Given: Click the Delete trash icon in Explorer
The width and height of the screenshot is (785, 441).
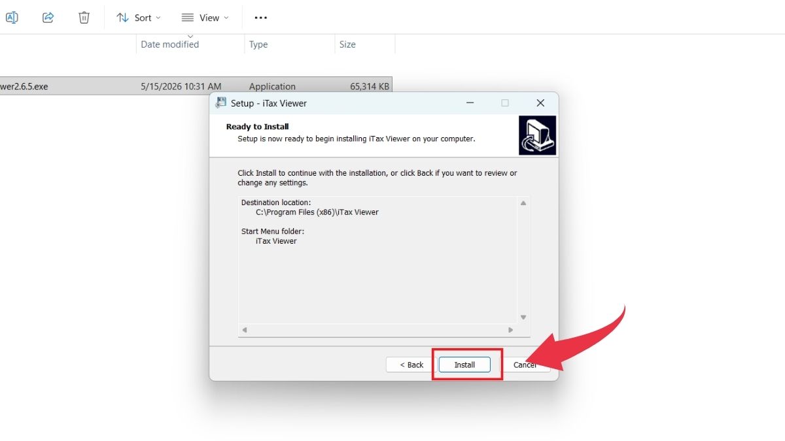Looking at the screenshot, I should pyautogui.click(x=84, y=18).
